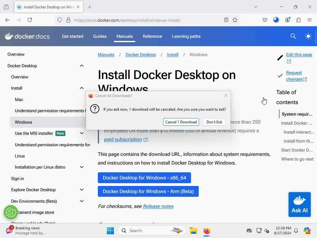
Task: Download Docker Desktop for Windows - x86_64
Action: pos(144,178)
